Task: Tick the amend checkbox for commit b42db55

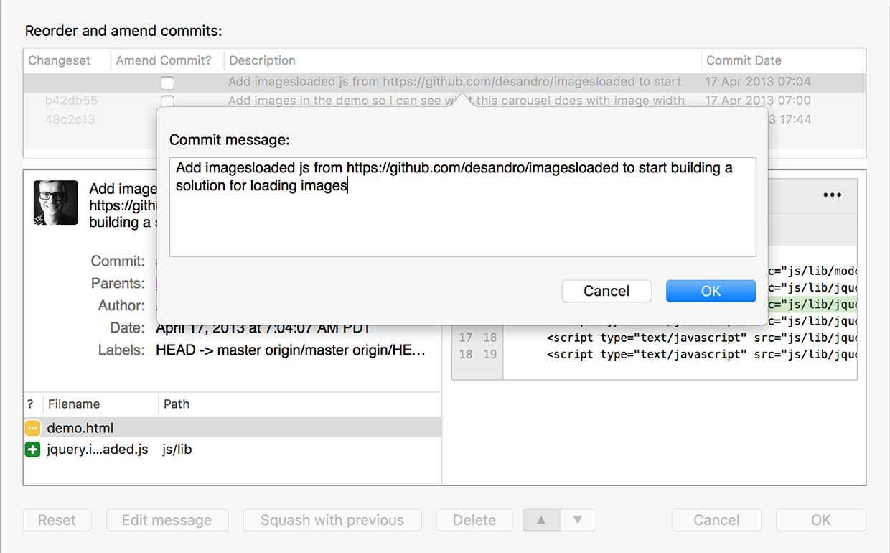Action: click(167, 101)
